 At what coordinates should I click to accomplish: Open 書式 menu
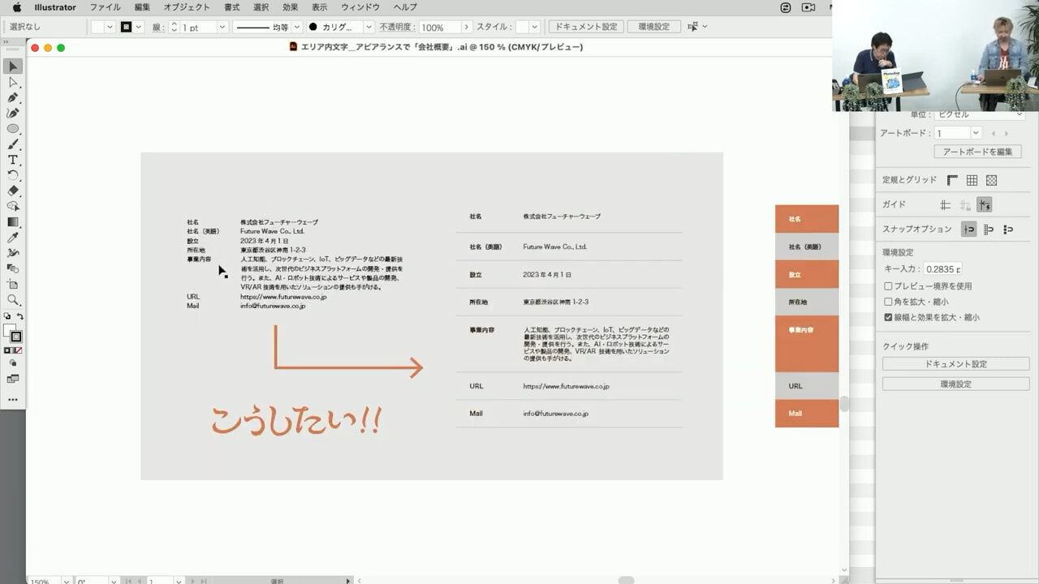[x=232, y=7]
